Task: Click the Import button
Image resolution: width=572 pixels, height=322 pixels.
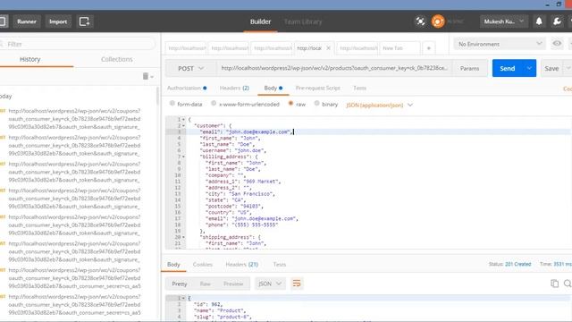Action: click(58, 21)
